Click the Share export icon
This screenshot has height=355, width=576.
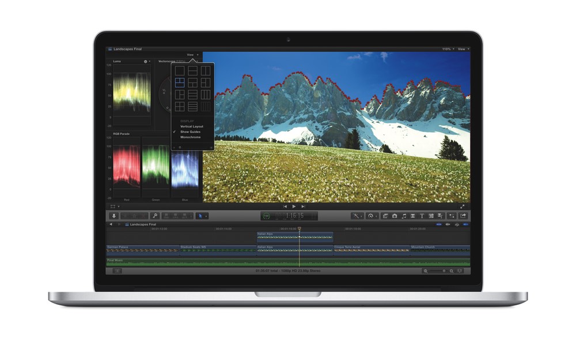pyautogui.click(x=463, y=216)
